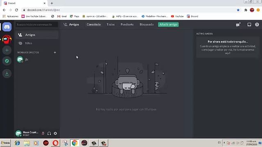Screen dimensions: 262x147
Task: Switch to Conectado tab
Action: (x=94, y=24)
